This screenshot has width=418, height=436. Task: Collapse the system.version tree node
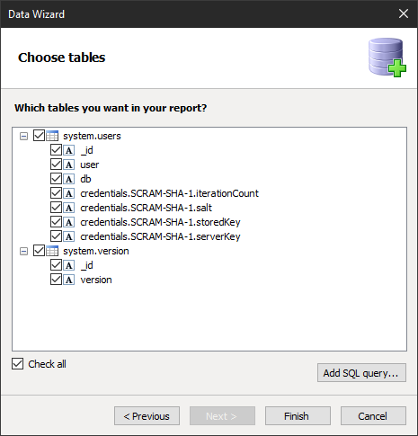(x=23, y=252)
